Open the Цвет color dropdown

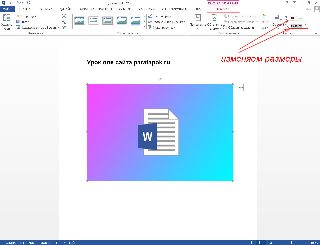pos(23,22)
